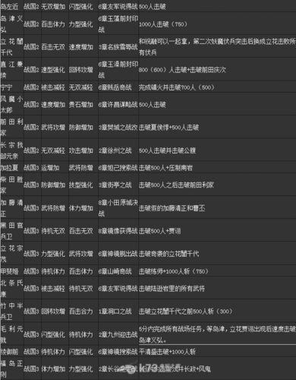The width and height of the screenshot is (296, 380).
Task: Click the skill cell '技型强化'
Action: [x=80, y=185]
